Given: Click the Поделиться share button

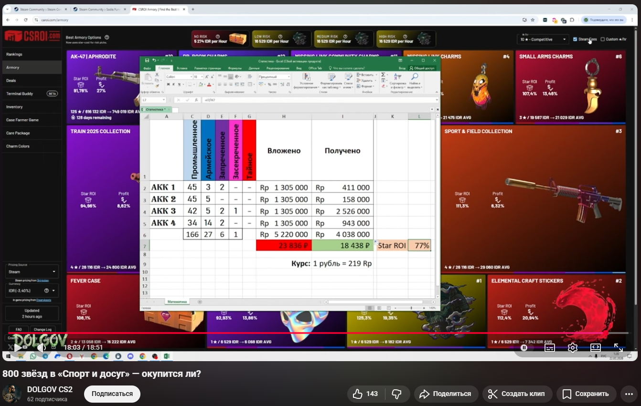Looking at the screenshot, I should pyautogui.click(x=446, y=394).
